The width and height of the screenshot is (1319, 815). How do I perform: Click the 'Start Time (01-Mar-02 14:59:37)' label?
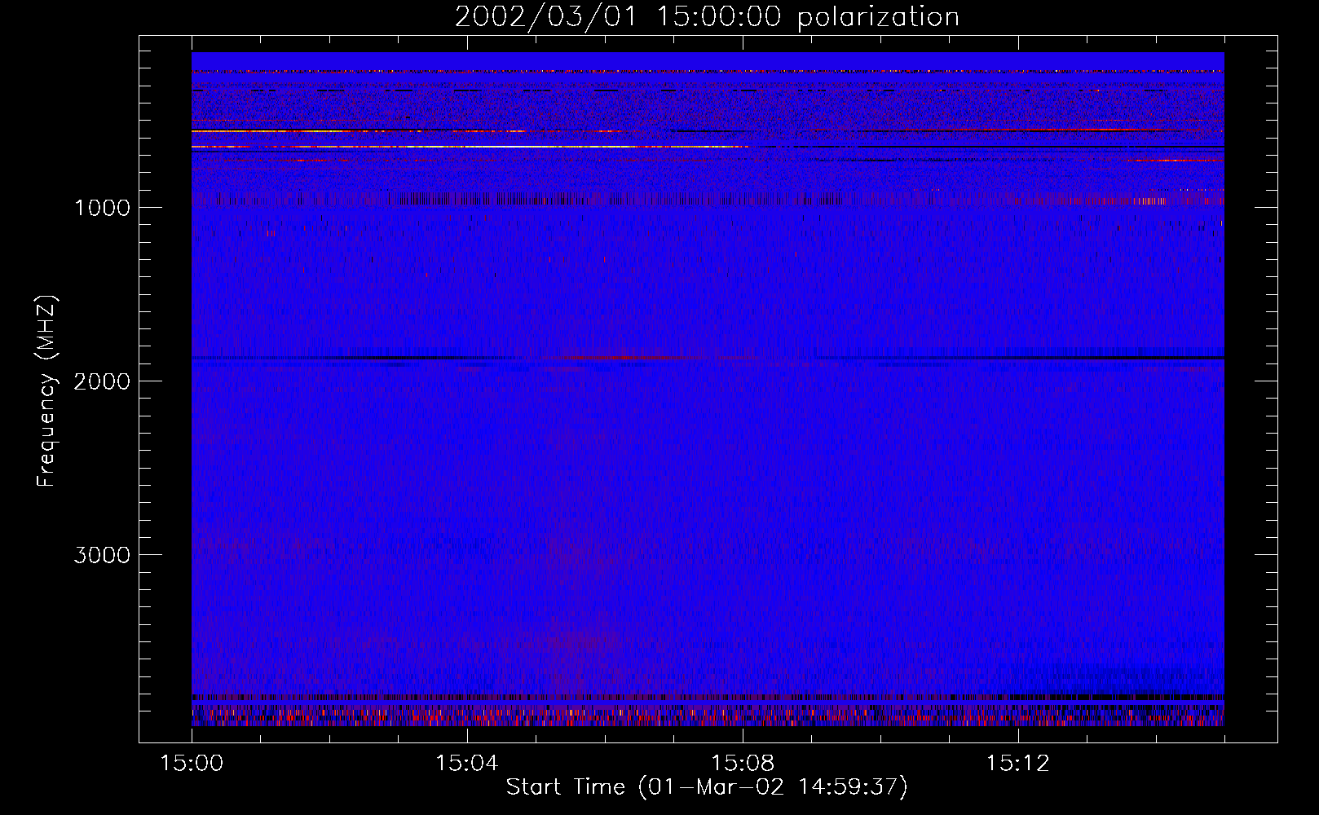[707, 787]
